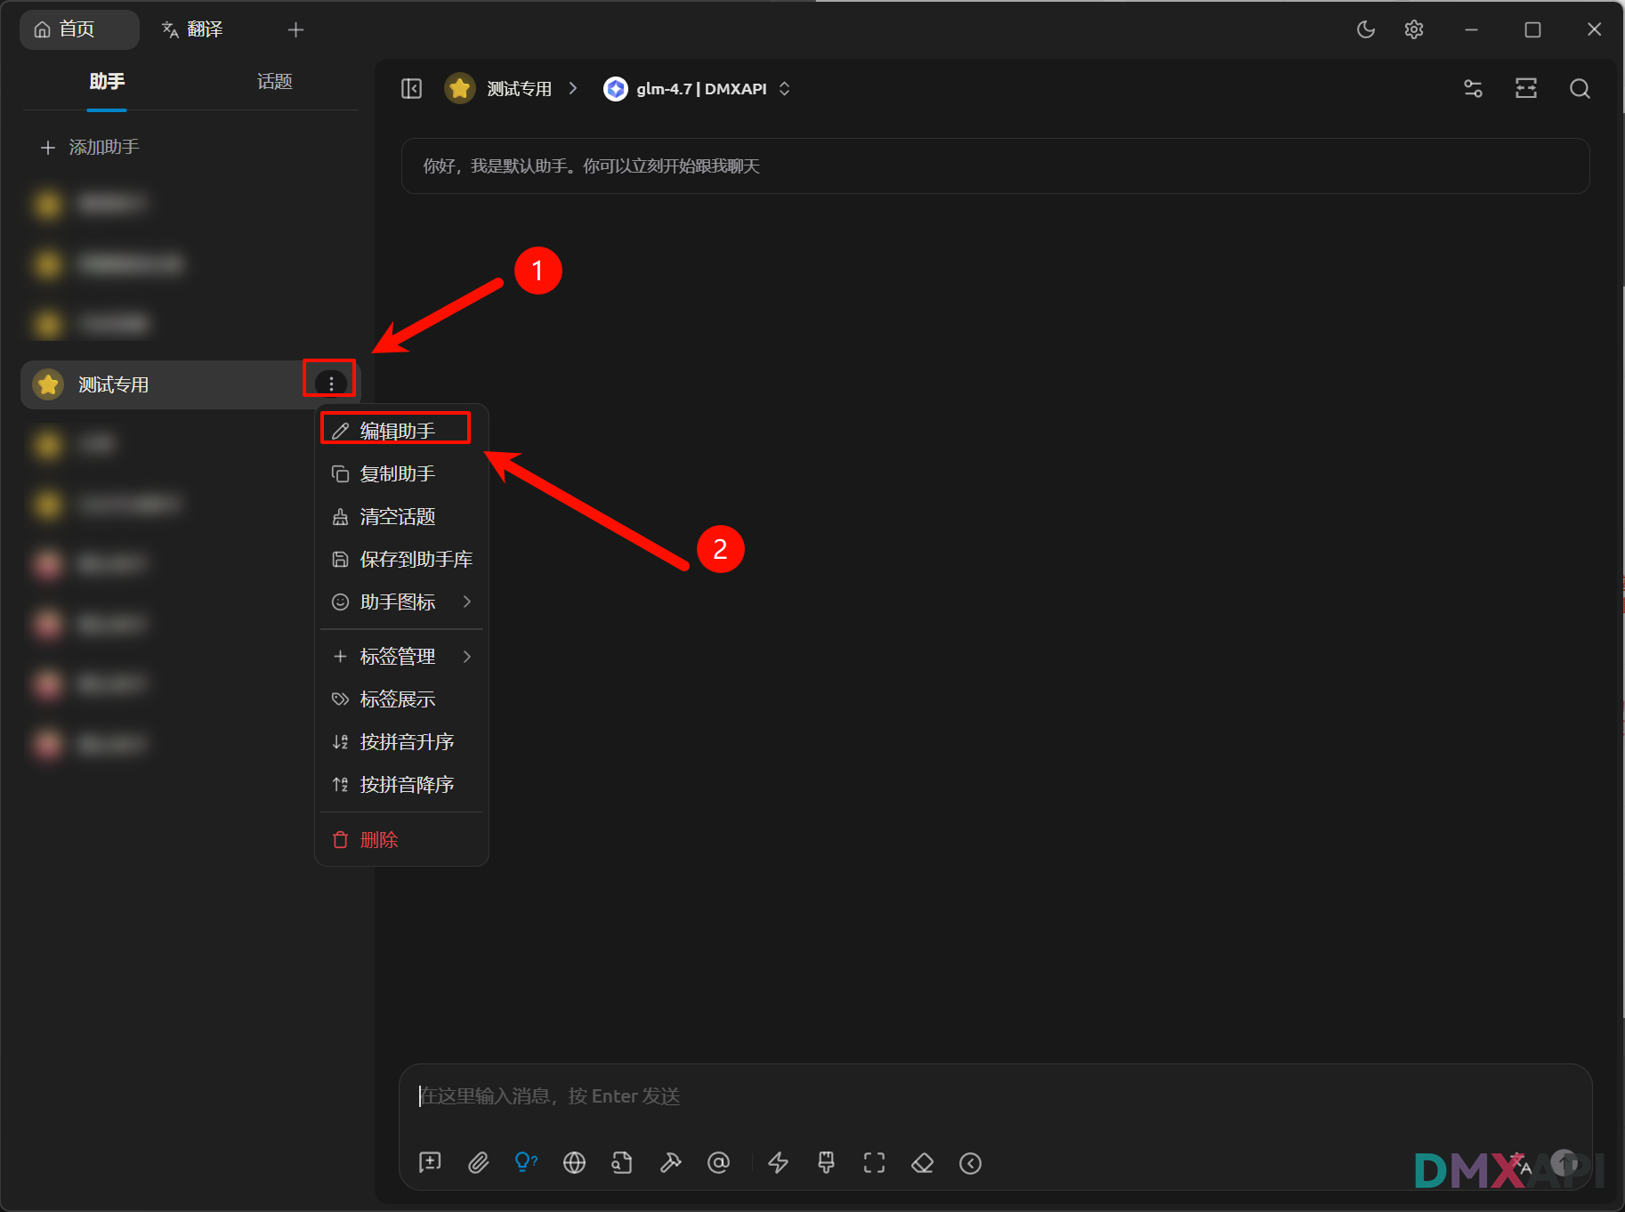Viewport: 1625px width, 1212px height.
Task: Toggle expanded input with the fullscreen icon
Action: point(874,1163)
